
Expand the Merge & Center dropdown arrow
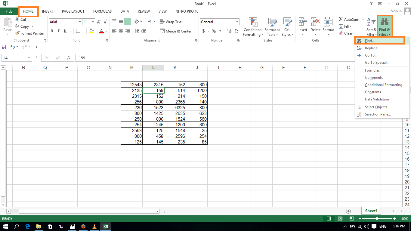pyautogui.click(x=195, y=31)
